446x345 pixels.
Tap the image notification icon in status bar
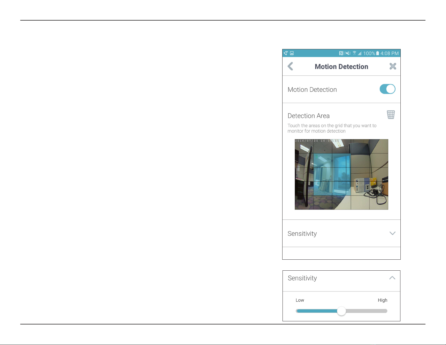pos(292,53)
